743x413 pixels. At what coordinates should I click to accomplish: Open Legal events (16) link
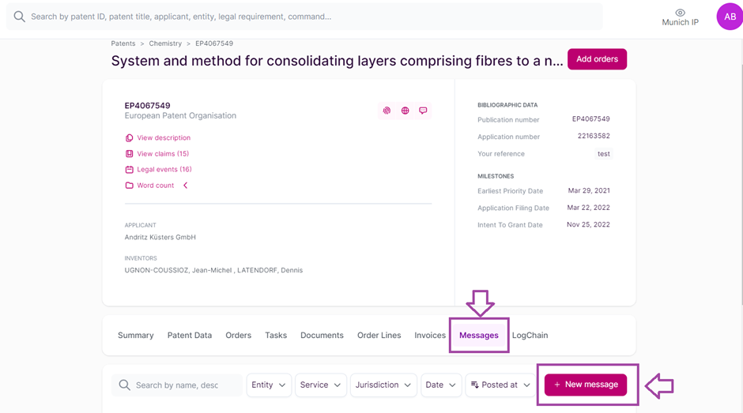pyautogui.click(x=164, y=170)
